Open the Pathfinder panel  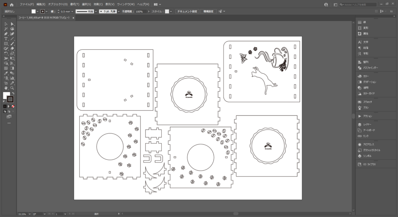coord(360,68)
